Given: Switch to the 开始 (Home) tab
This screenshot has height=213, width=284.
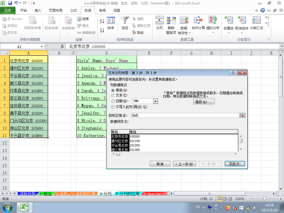Looking at the screenshot, I should point(24,11).
